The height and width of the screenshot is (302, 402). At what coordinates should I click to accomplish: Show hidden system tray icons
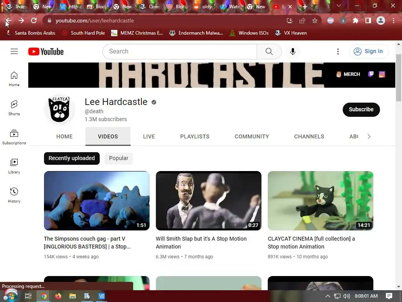[328, 296]
